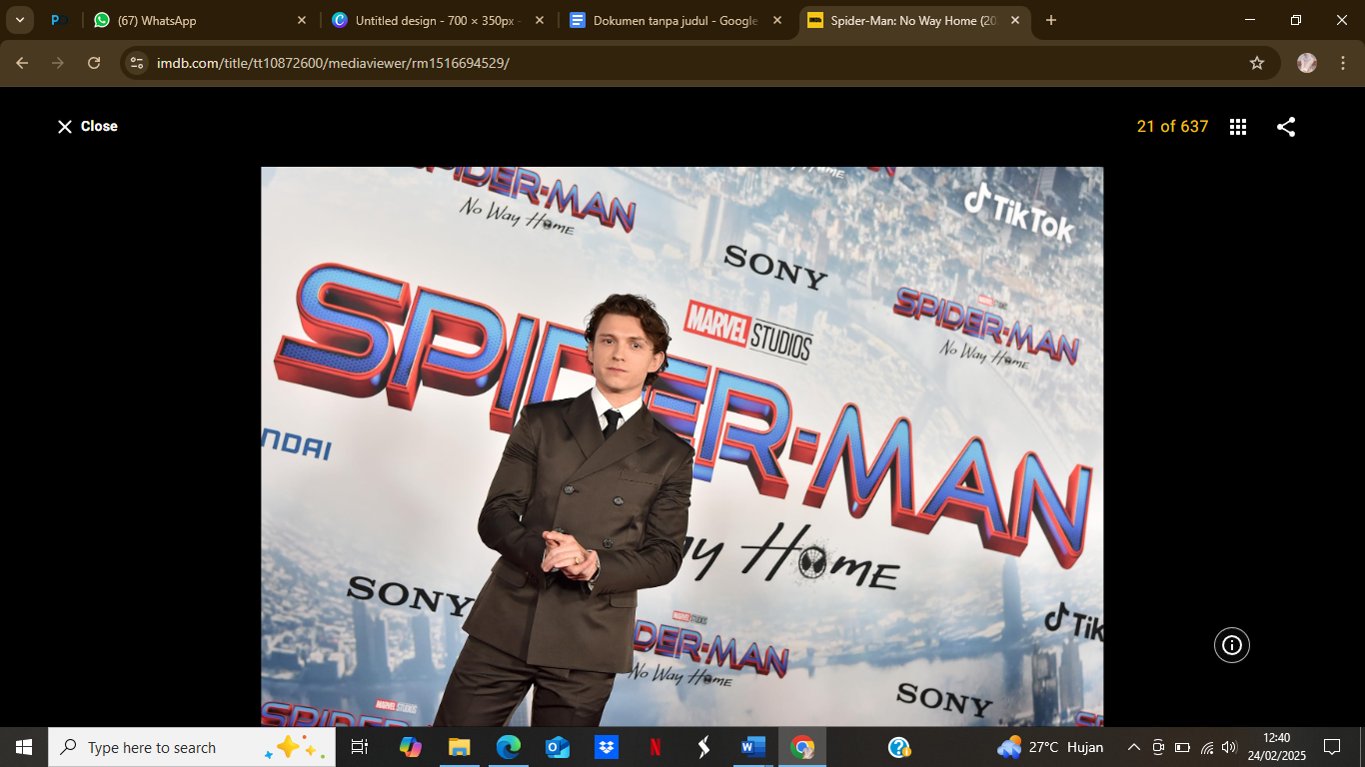Reload the IMDb page
1365x767 pixels.
[x=94, y=63]
